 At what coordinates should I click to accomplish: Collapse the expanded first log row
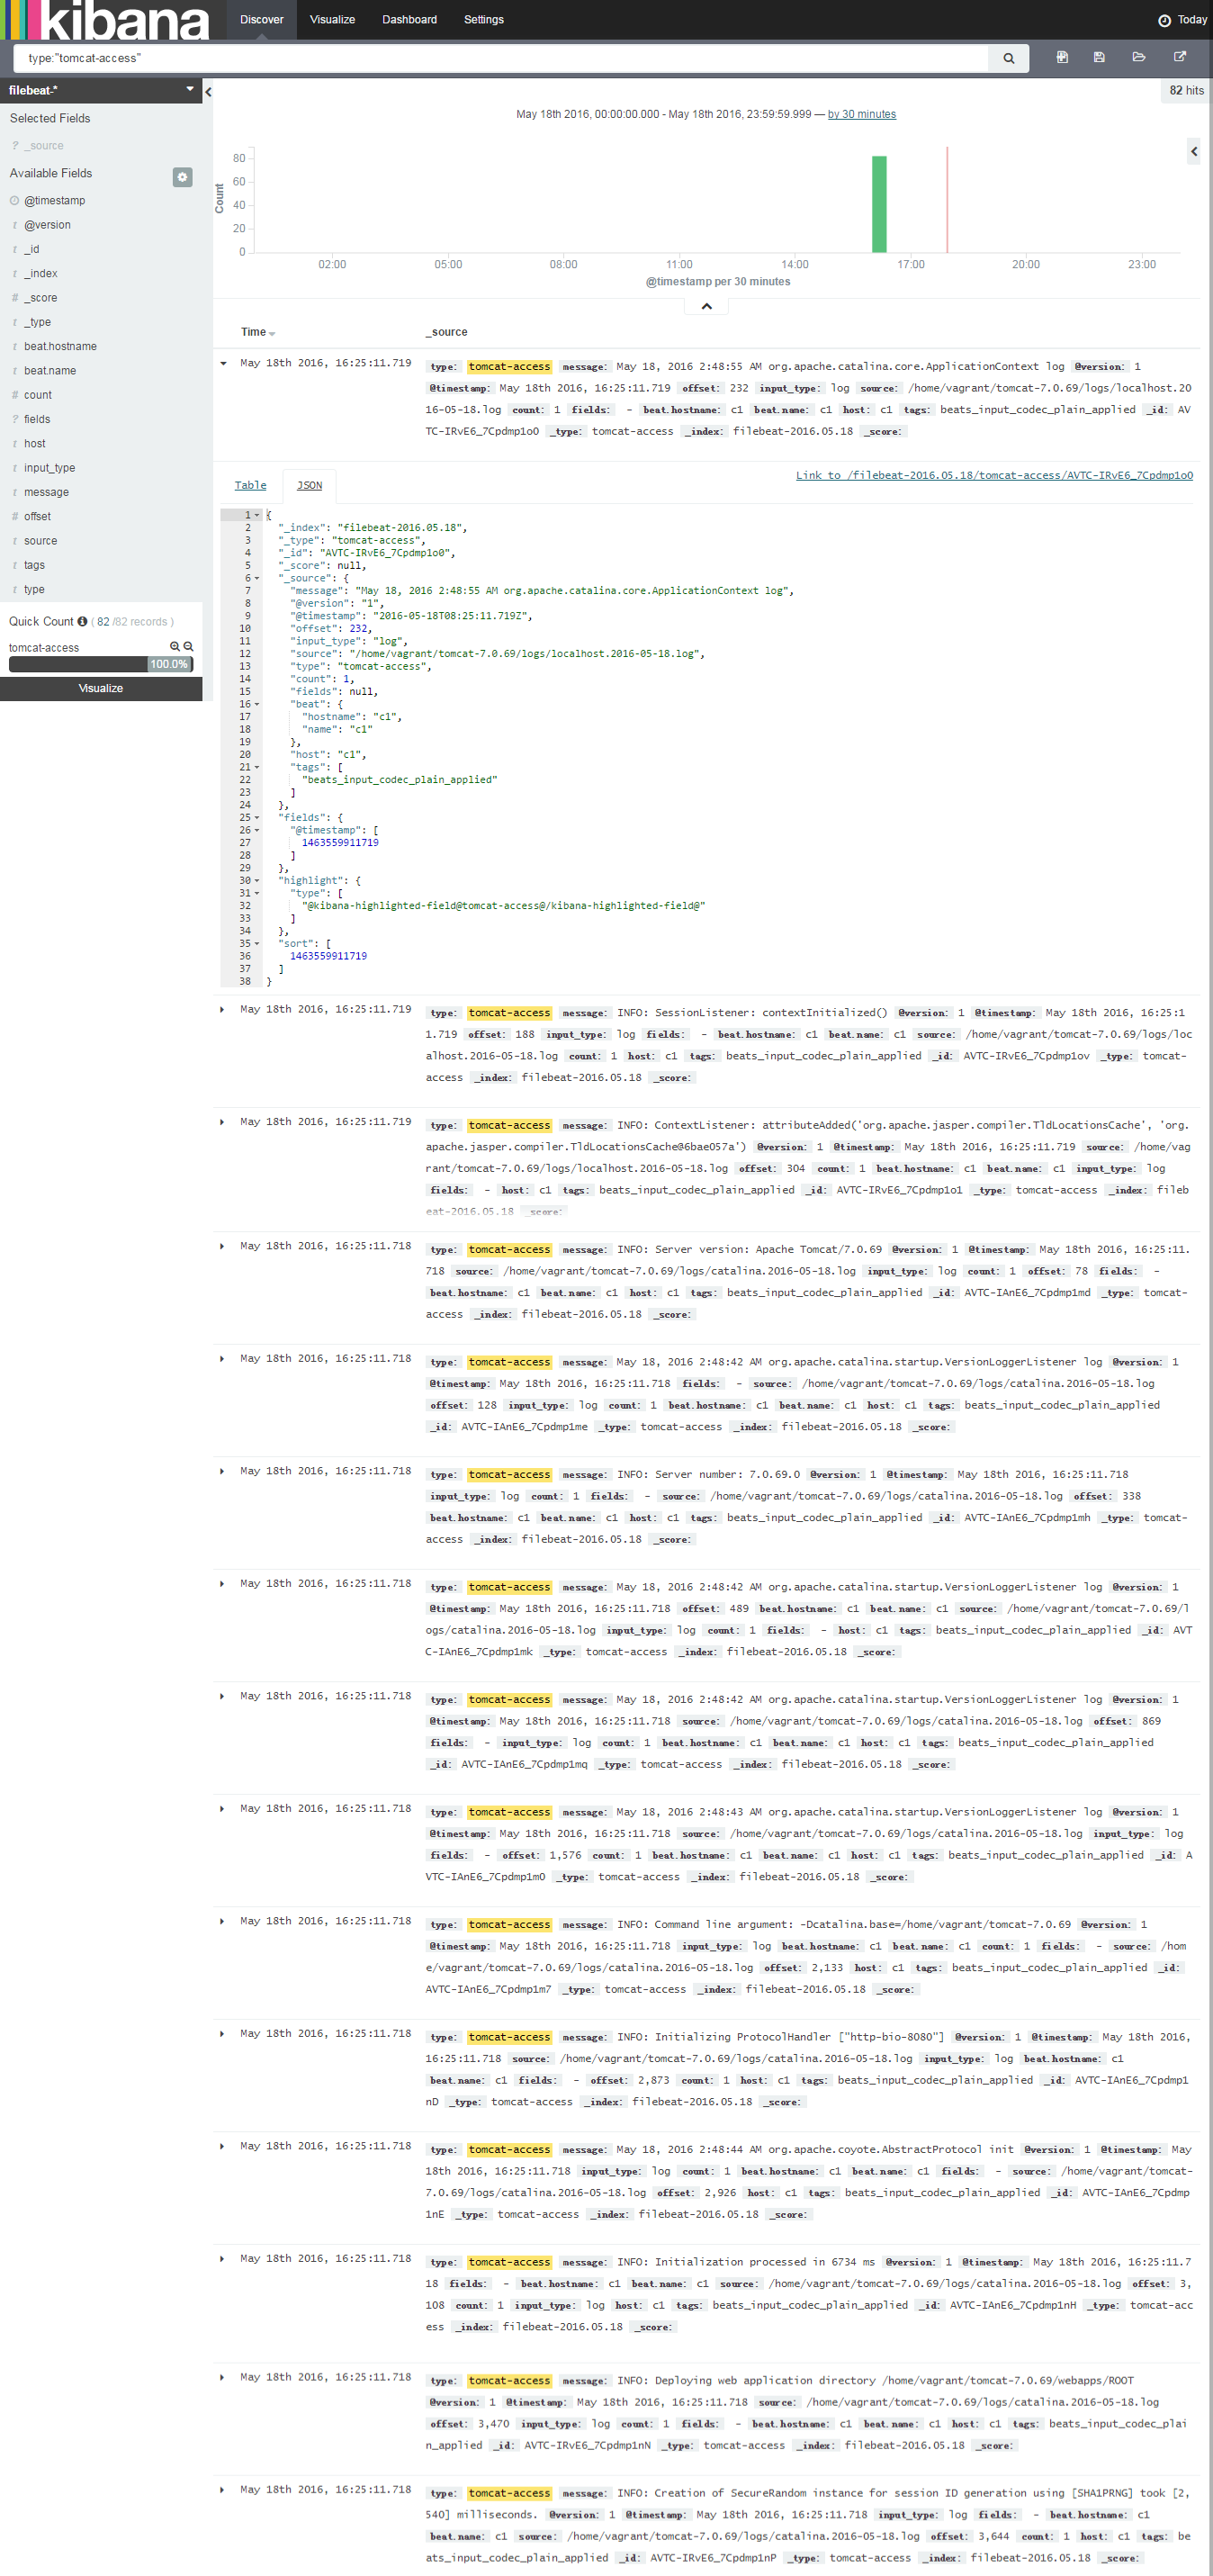coord(223,363)
